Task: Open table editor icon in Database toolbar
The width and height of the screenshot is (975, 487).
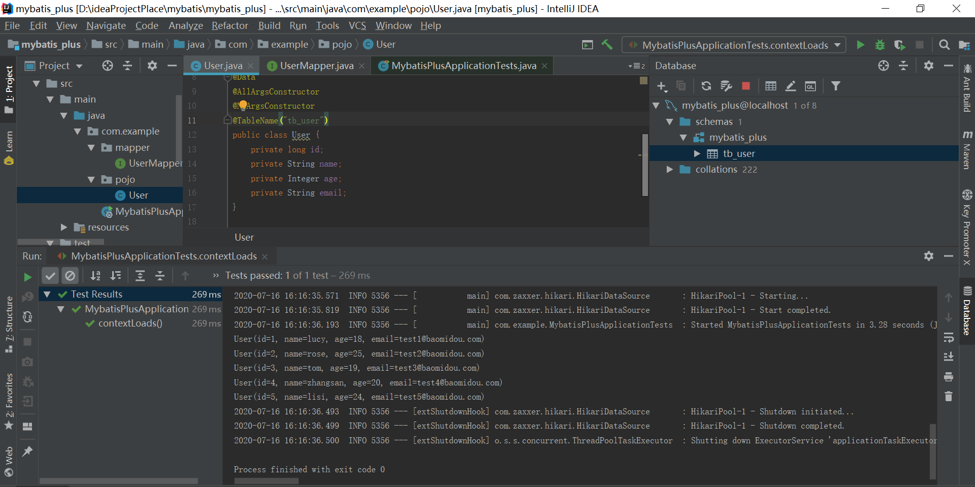Action: [x=770, y=86]
